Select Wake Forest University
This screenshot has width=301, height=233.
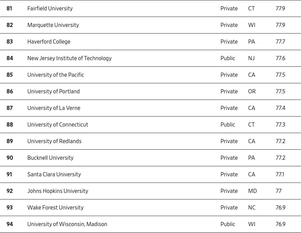coord(56,207)
